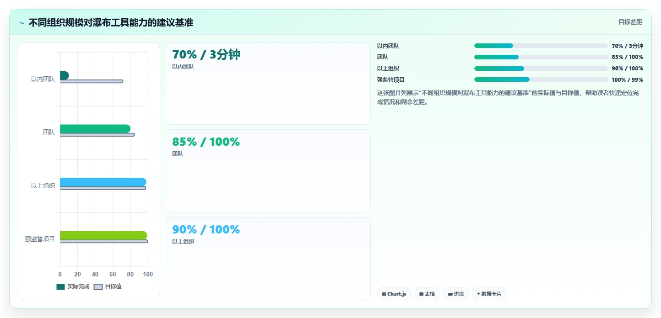Click the 以上组织 y-axis label in chart
The width and height of the screenshot is (661, 318).
click(x=43, y=185)
